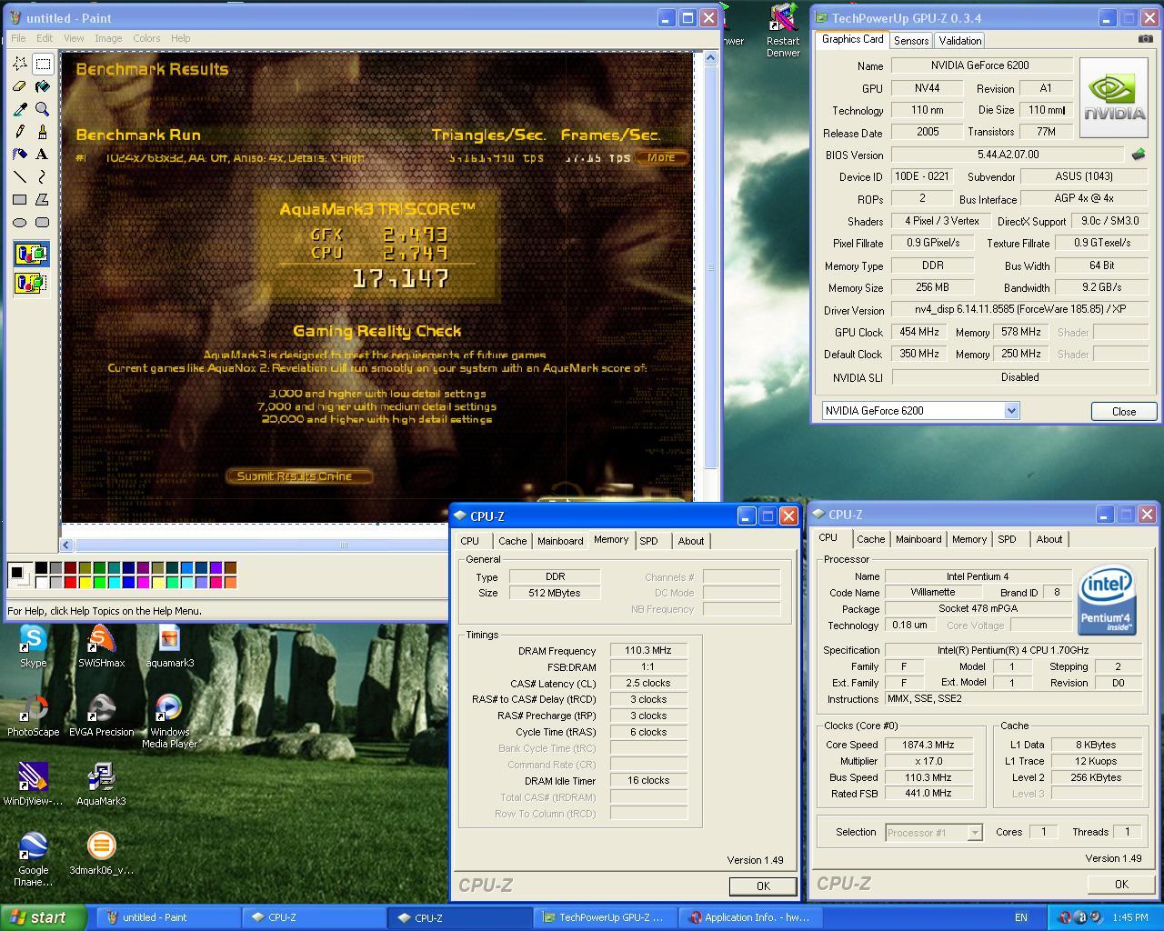Switch to untitled - Paint in taskbar
Image resolution: width=1164 pixels, height=931 pixels.
(x=166, y=917)
